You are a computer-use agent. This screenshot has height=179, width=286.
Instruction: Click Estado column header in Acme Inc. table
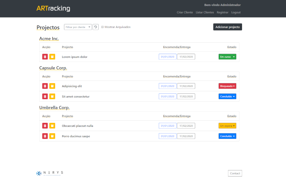(x=232, y=47)
